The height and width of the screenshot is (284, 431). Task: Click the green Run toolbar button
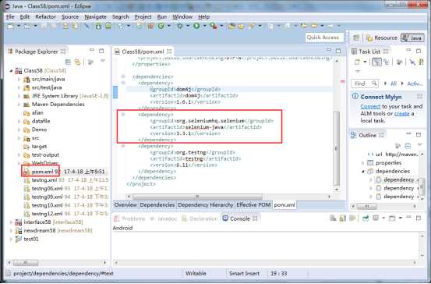pos(196,27)
